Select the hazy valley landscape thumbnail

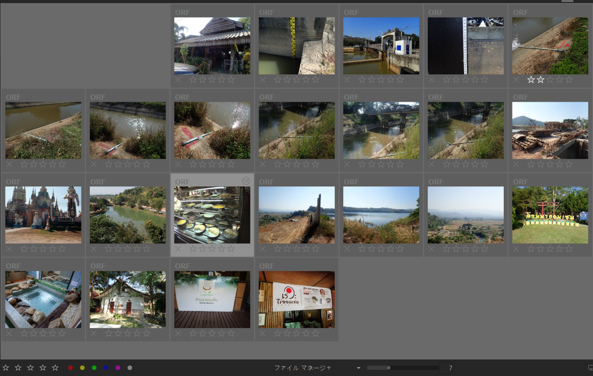pos(466,215)
